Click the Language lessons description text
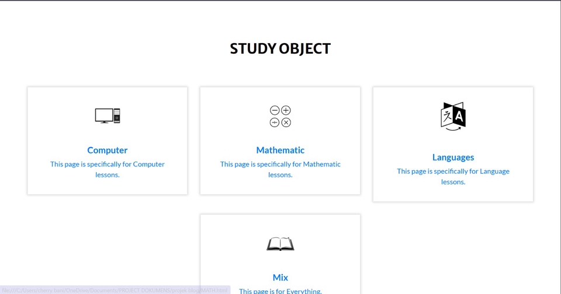 [453, 176]
